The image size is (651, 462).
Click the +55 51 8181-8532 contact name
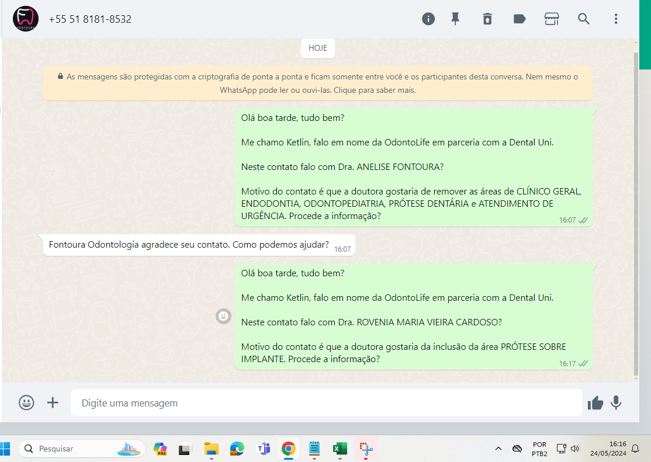(90, 19)
